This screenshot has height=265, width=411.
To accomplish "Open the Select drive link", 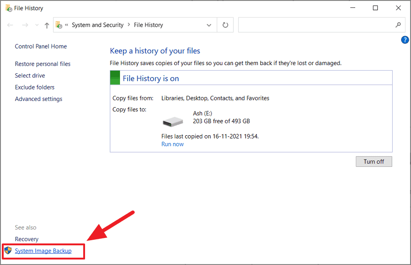I will point(30,76).
